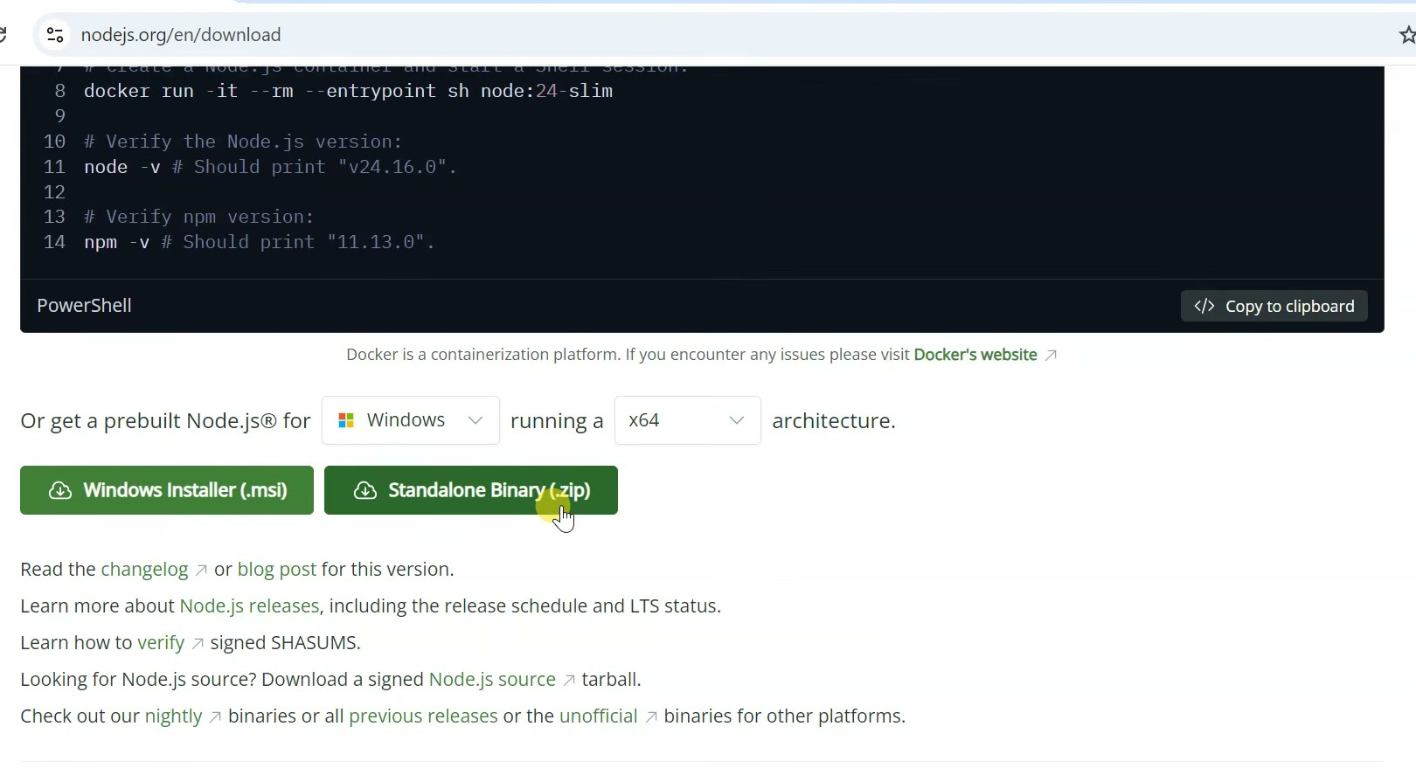Screen dimensions: 1416x782
Task: Click code line 11 node -v command
Action: tap(270, 167)
